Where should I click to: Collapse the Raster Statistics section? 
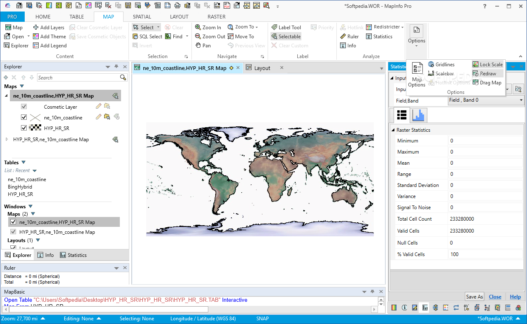click(x=392, y=130)
